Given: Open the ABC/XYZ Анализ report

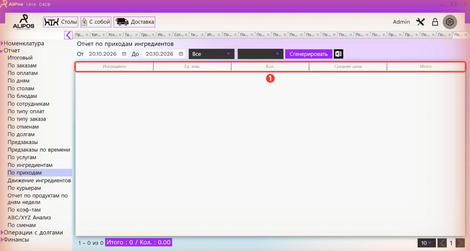Looking at the screenshot, I should pos(29,218).
